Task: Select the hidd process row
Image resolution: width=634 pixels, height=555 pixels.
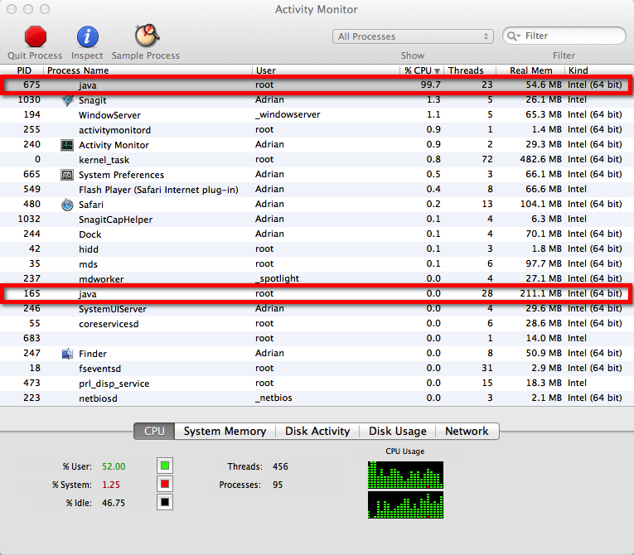Action: 317,249
